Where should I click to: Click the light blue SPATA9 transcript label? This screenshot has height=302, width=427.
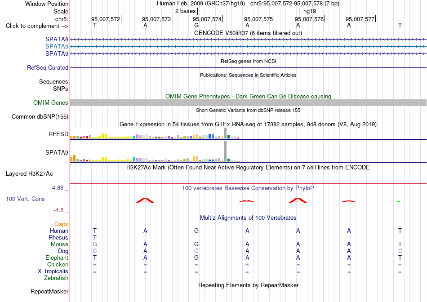point(57,47)
